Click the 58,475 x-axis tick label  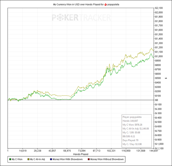pos(67,151)
